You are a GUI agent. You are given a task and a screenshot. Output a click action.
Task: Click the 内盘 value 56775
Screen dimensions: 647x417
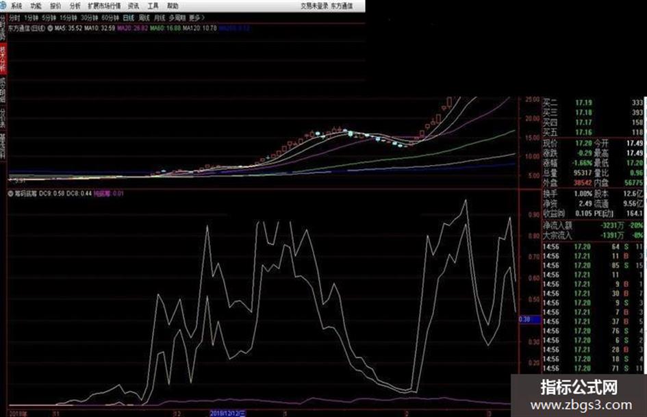pyautogui.click(x=634, y=183)
